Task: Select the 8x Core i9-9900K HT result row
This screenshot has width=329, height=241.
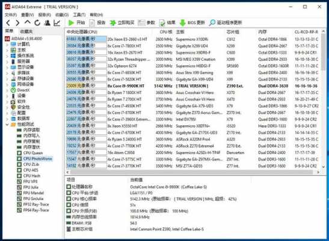Action: [192, 86]
